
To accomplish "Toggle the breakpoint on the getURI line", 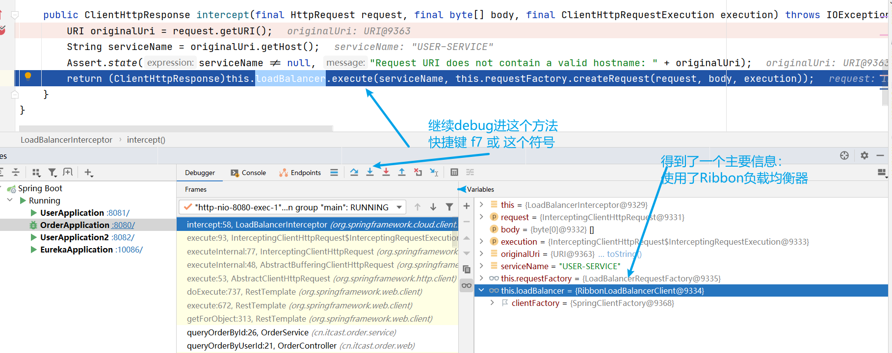I will [x=2, y=30].
